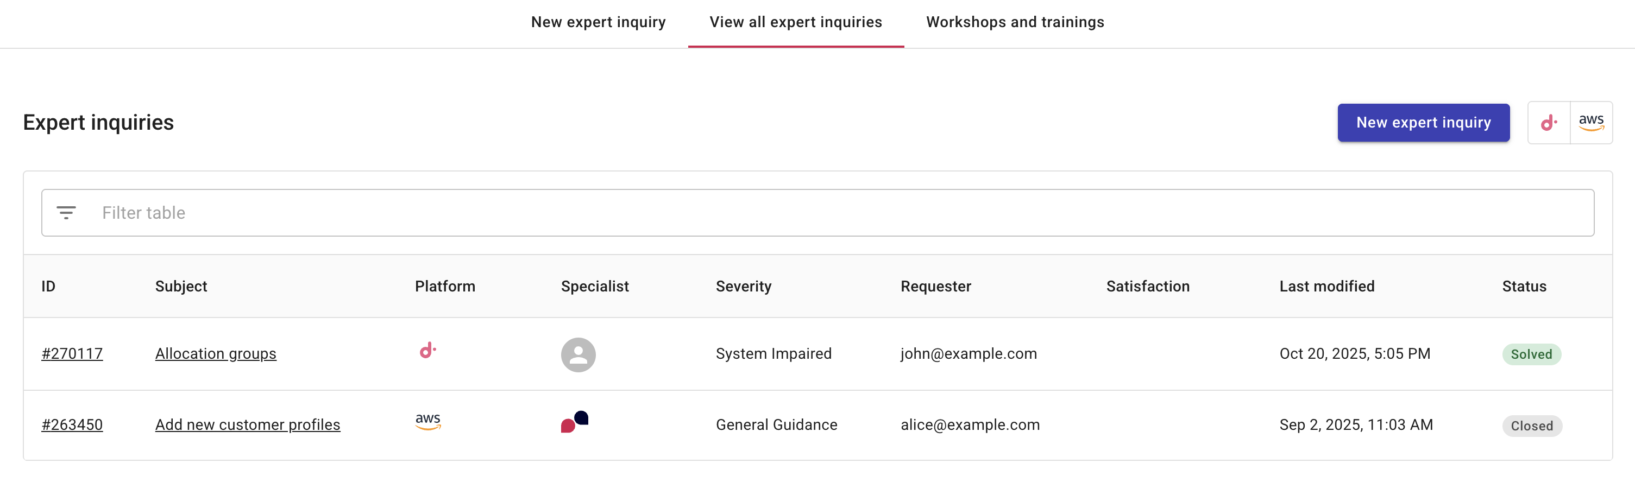1635x495 pixels.
Task: Open inquiry #270117
Action: point(72,354)
